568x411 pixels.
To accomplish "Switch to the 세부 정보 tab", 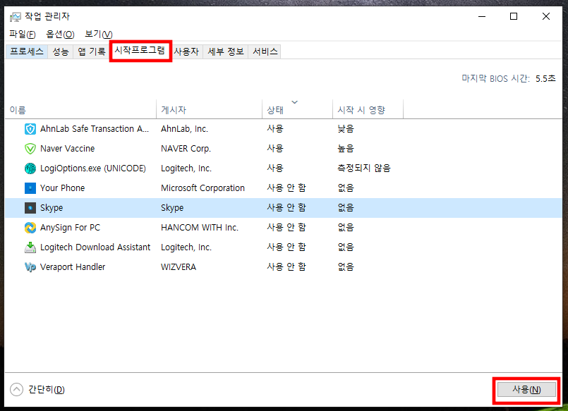I will point(226,51).
